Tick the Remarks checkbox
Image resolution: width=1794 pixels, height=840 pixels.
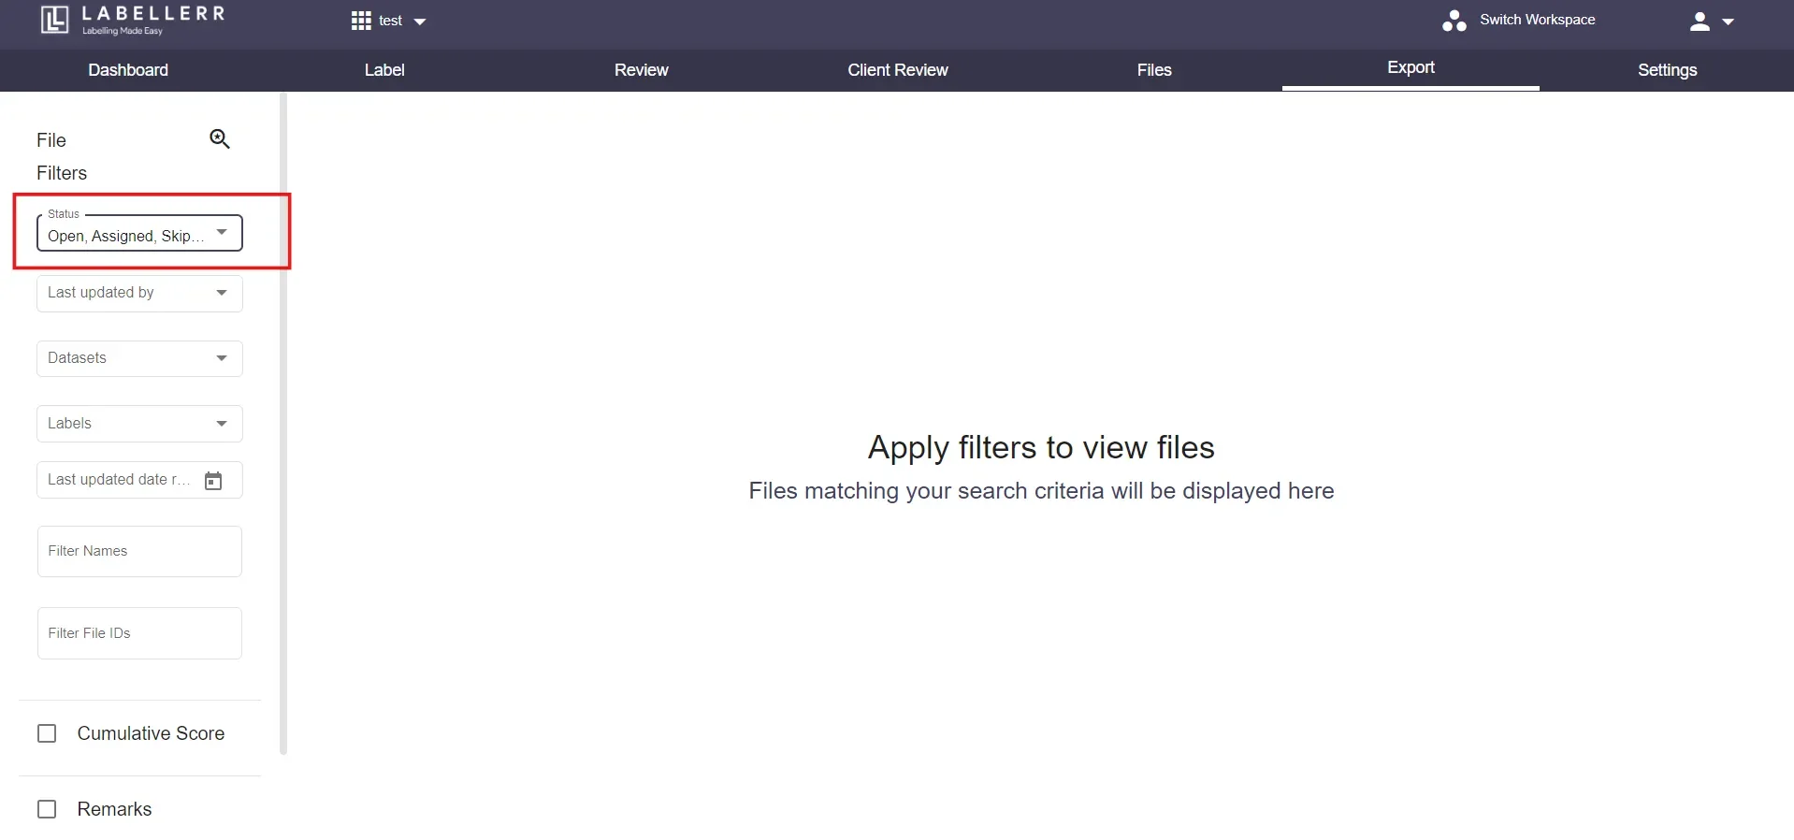47,809
